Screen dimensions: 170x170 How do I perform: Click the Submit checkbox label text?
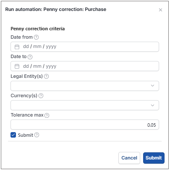(26, 135)
